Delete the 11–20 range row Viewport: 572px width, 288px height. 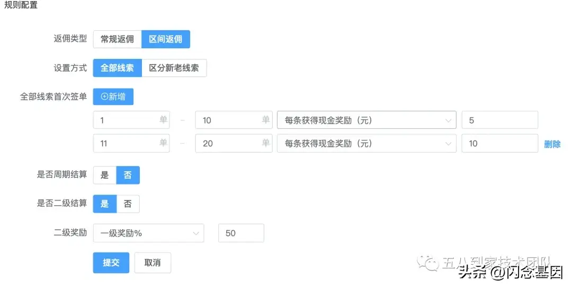(552, 144)
